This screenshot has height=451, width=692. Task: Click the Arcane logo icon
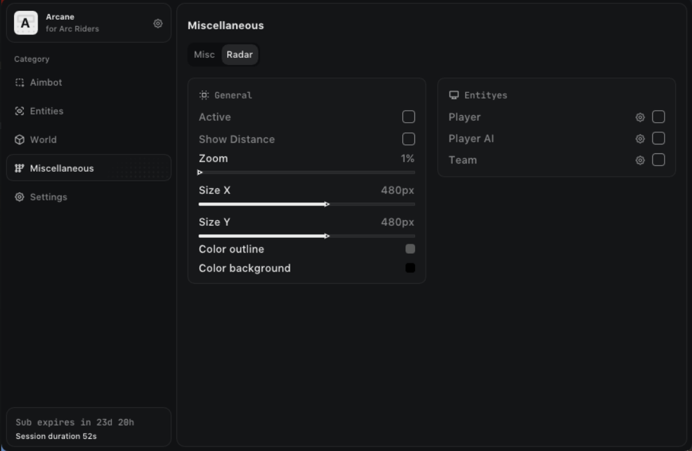26,24
